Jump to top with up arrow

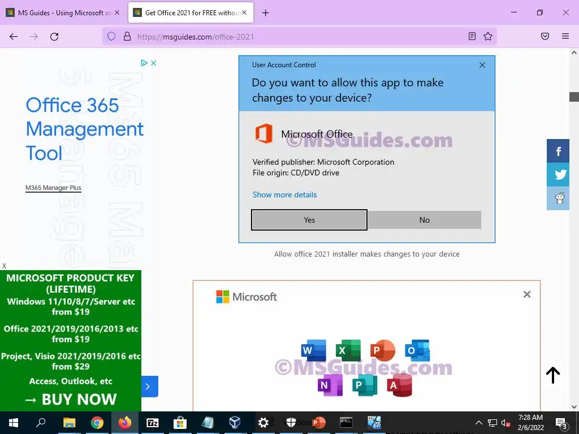[x=553, y=375]
